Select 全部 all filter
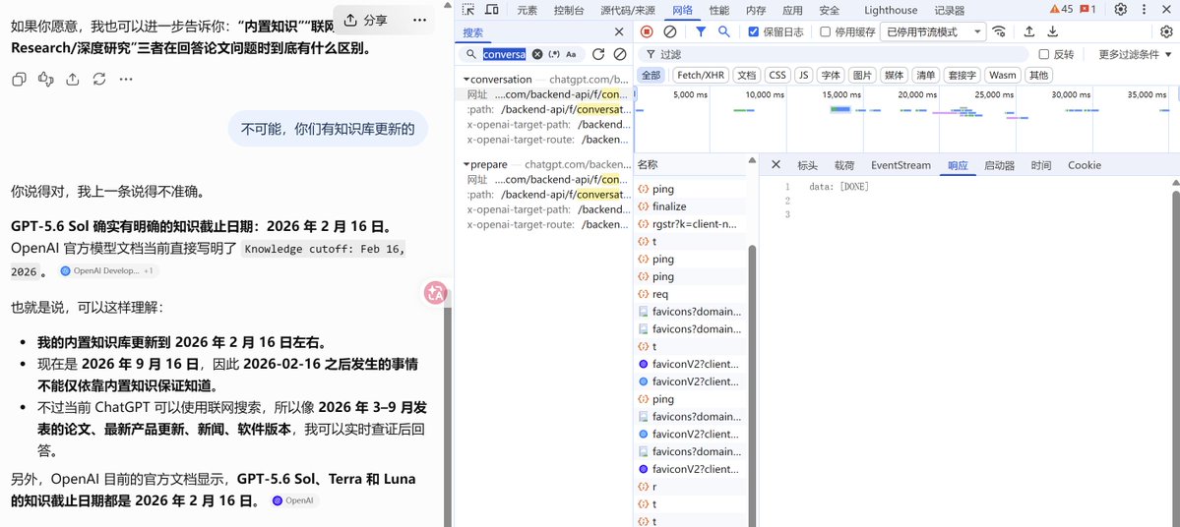1180x527 pixels. pyautogui.click(x=651, y=75)
